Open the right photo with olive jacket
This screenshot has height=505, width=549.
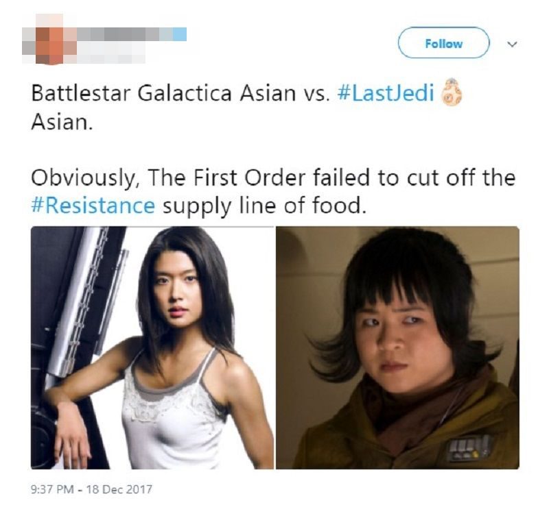tap(397, 347)
